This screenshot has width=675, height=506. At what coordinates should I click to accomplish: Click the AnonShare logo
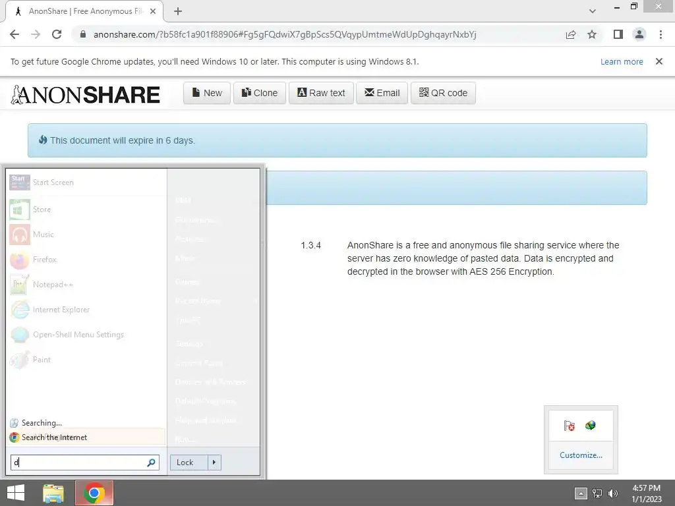point(85,95)
